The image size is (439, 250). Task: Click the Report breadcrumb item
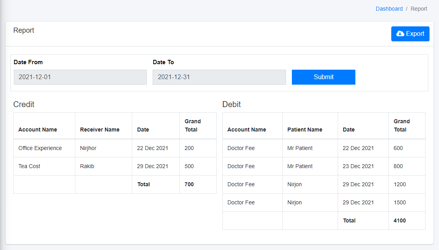tap(418, 9)
